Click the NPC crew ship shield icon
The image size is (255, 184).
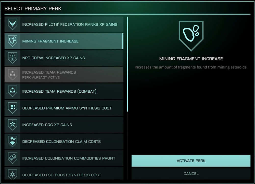coord(12,58)
